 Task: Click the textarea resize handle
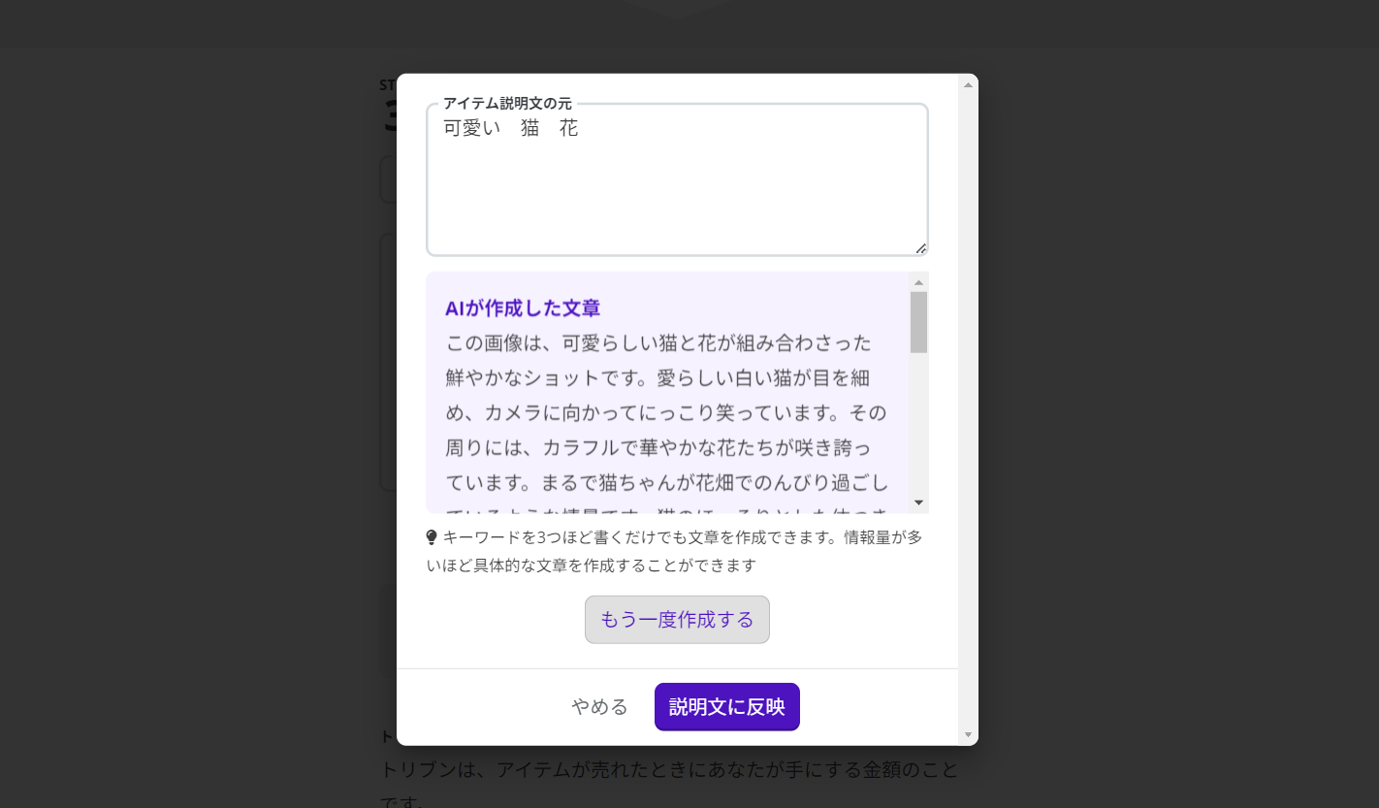click(920, 248)
